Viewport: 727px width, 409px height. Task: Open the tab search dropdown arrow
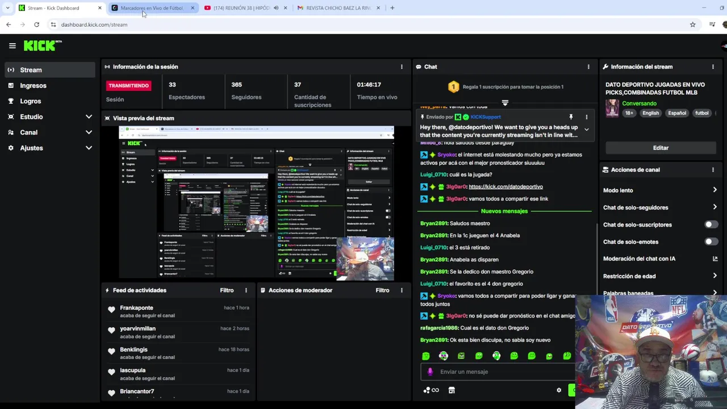pyautogui.click(x=7, y=8)
